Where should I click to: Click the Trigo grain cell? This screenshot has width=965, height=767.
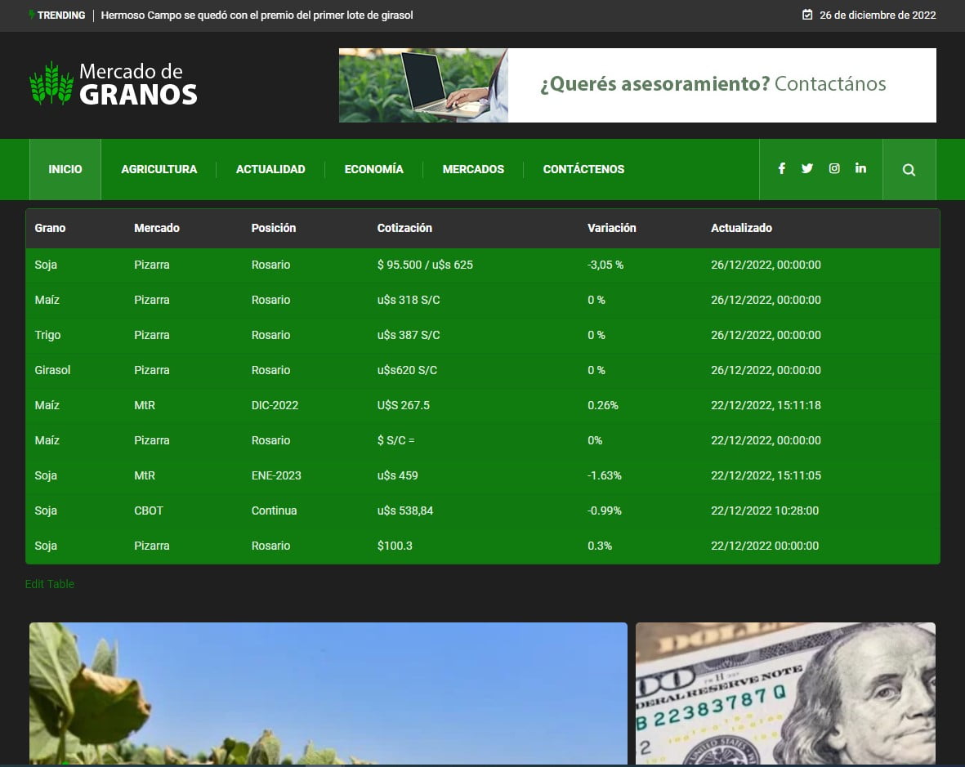(47, 335)
